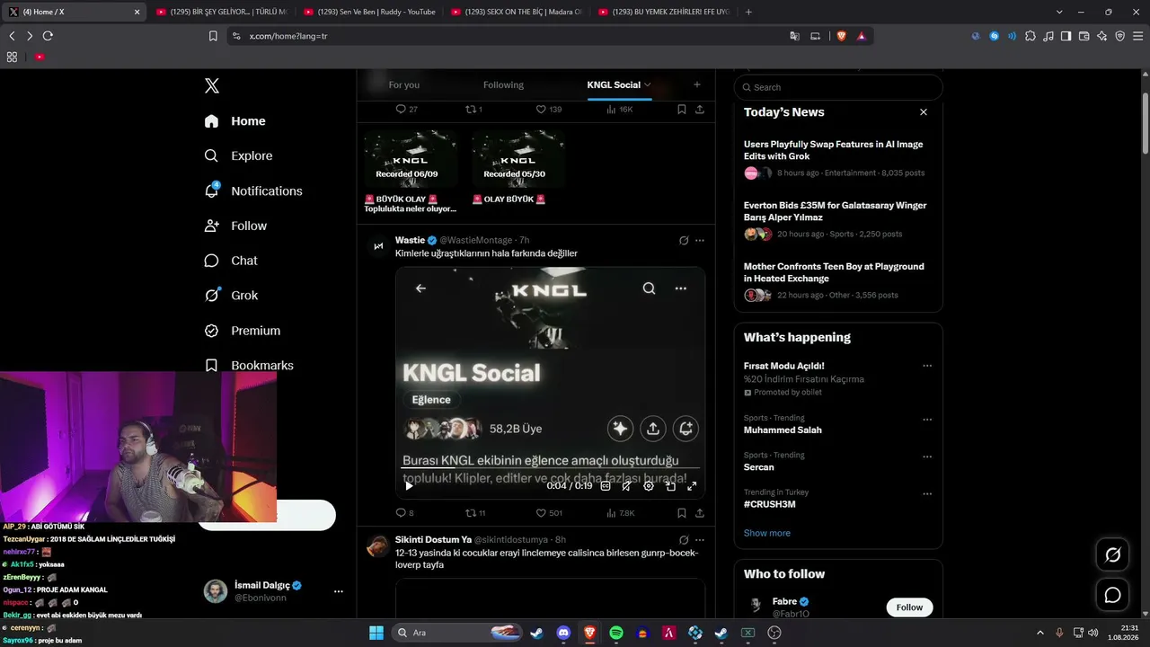Share Wastie's post
This screenshot has width=1150, height=647.
tap(700, 513)
